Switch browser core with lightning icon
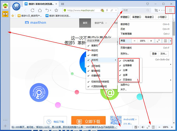 pyautogui.click(x=107, y=10)
